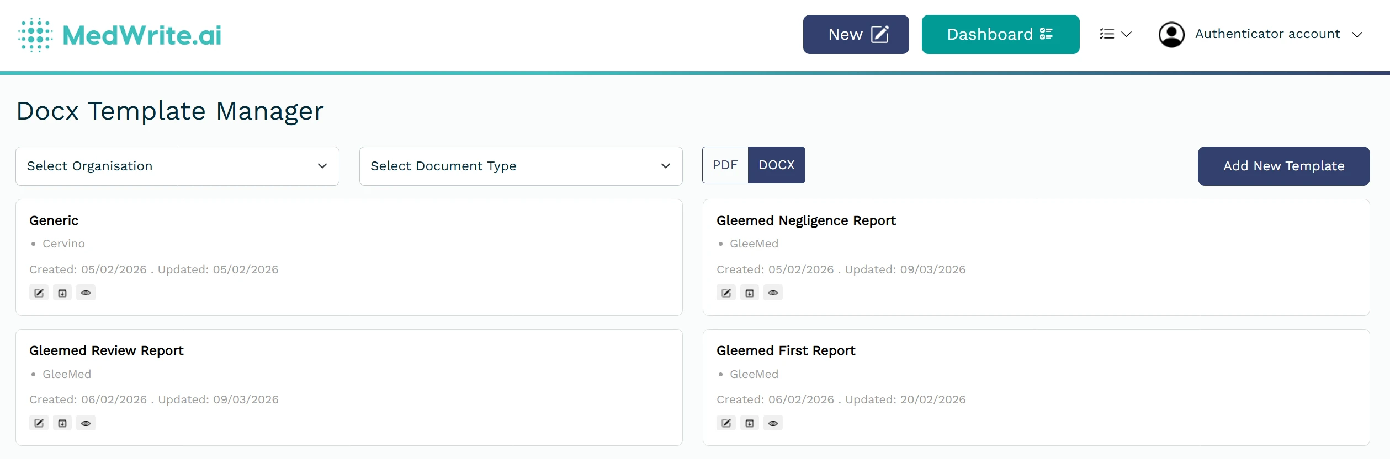Viewport: 1390px width, 459px height.
Task: Open the Select Organisation dropdown
Action: pos(177,166)
